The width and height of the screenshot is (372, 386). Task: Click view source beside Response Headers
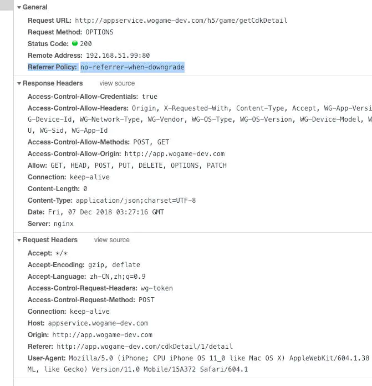tap(117, 83)
